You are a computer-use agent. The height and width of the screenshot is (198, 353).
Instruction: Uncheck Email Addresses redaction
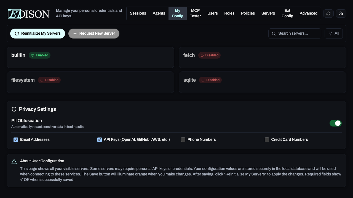coord(16,140)
